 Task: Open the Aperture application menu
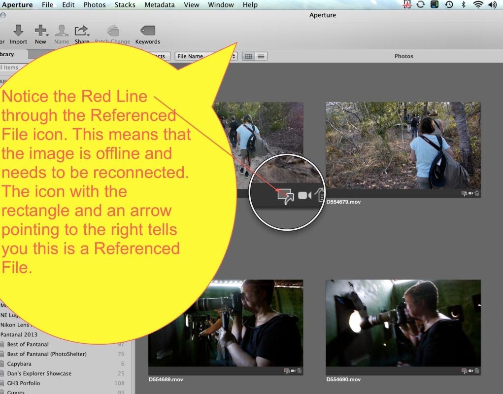click(x=17, y=5)
